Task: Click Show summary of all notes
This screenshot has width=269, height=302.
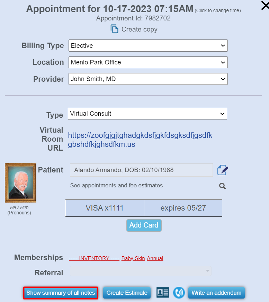Action: coord(61,293)
